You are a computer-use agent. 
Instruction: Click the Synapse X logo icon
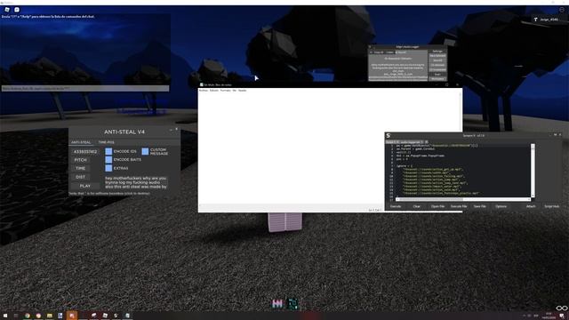point(389,135)
